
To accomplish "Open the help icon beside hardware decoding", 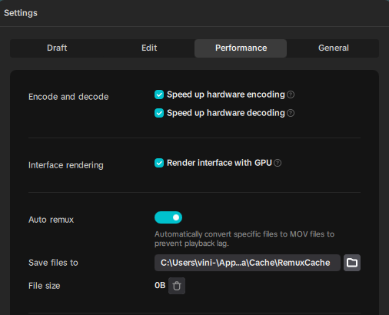I will tap(291, 113).
